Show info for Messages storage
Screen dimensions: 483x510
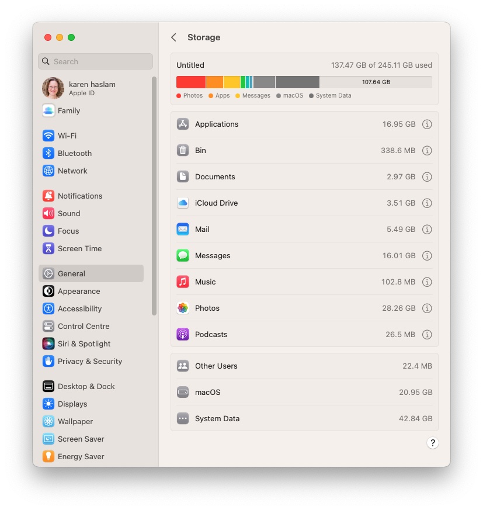(427, 256)
